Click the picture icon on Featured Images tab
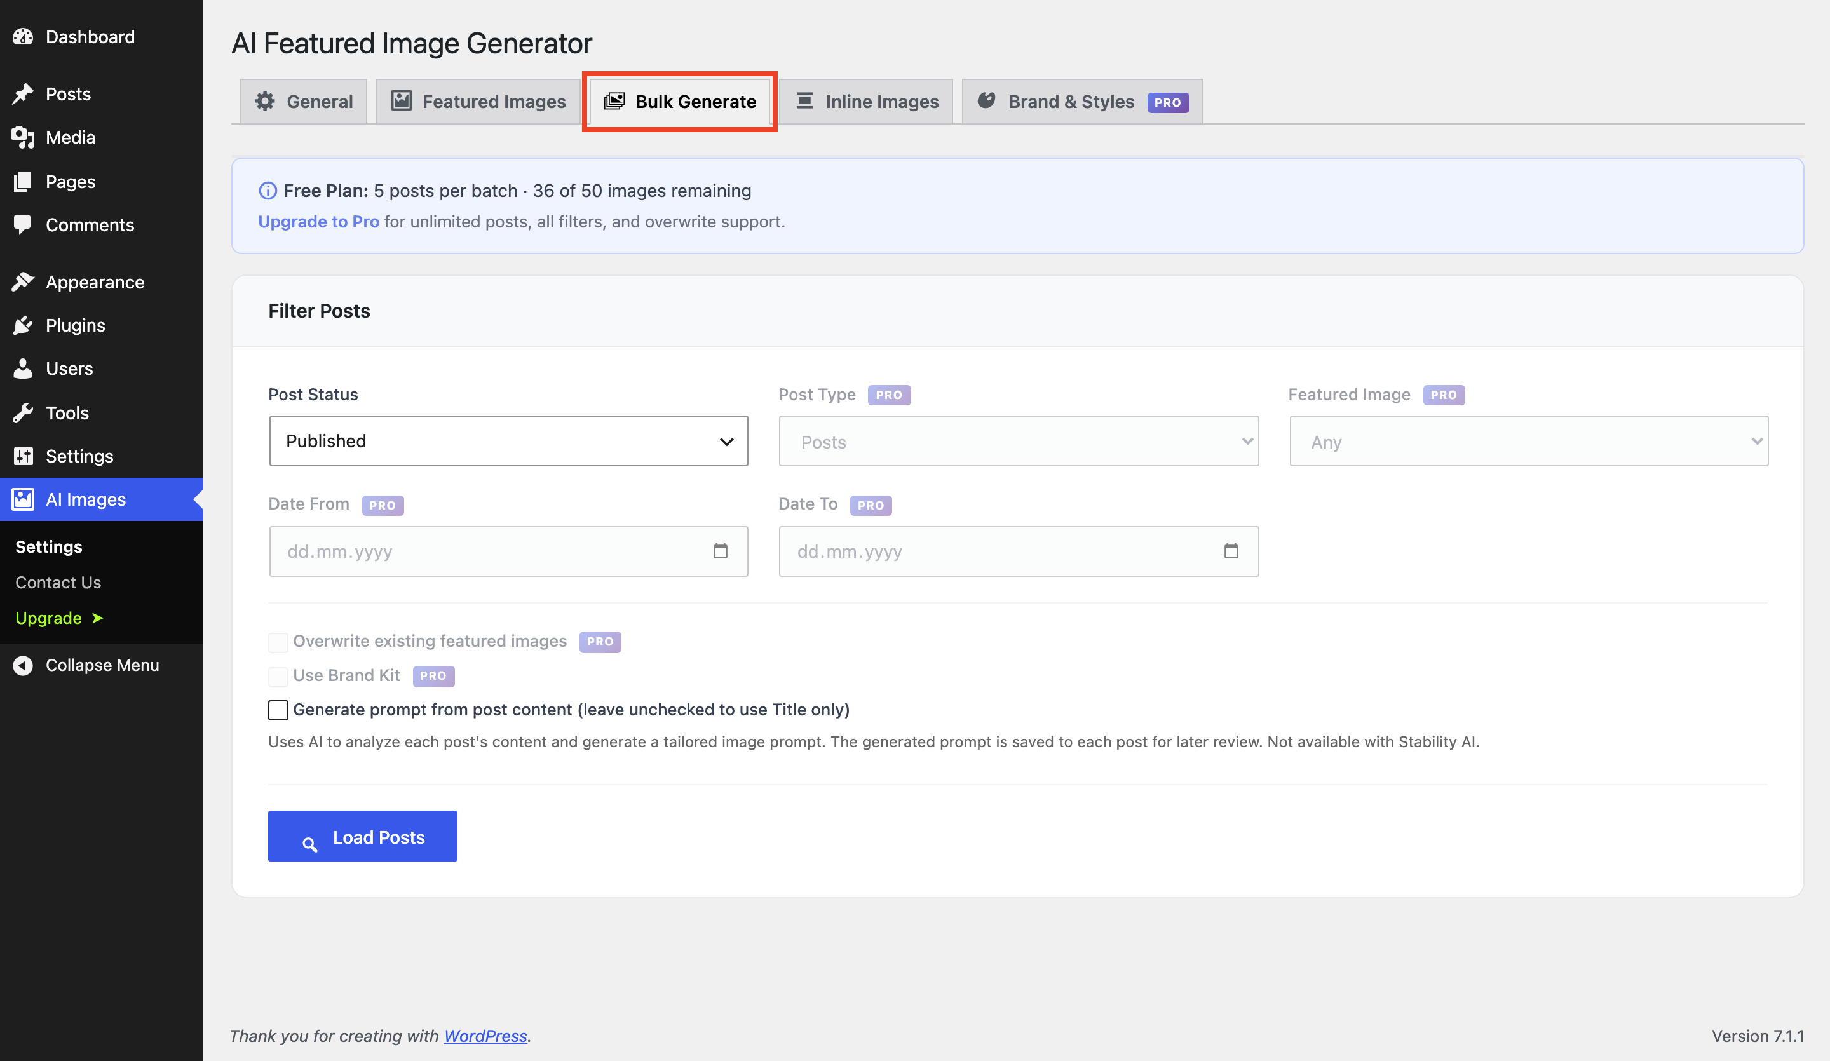Viewport: 1830px width, 1061px height. pyautogui.click(x=402, y=100)
